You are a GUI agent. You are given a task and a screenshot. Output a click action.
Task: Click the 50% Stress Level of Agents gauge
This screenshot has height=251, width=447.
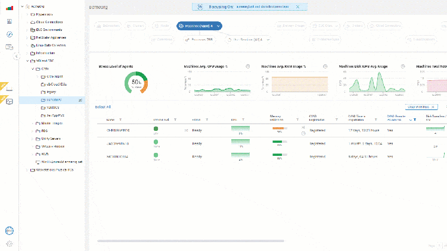136,83
